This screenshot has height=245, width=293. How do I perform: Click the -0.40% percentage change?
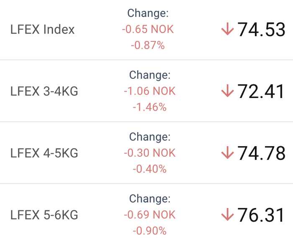(150, 169)
